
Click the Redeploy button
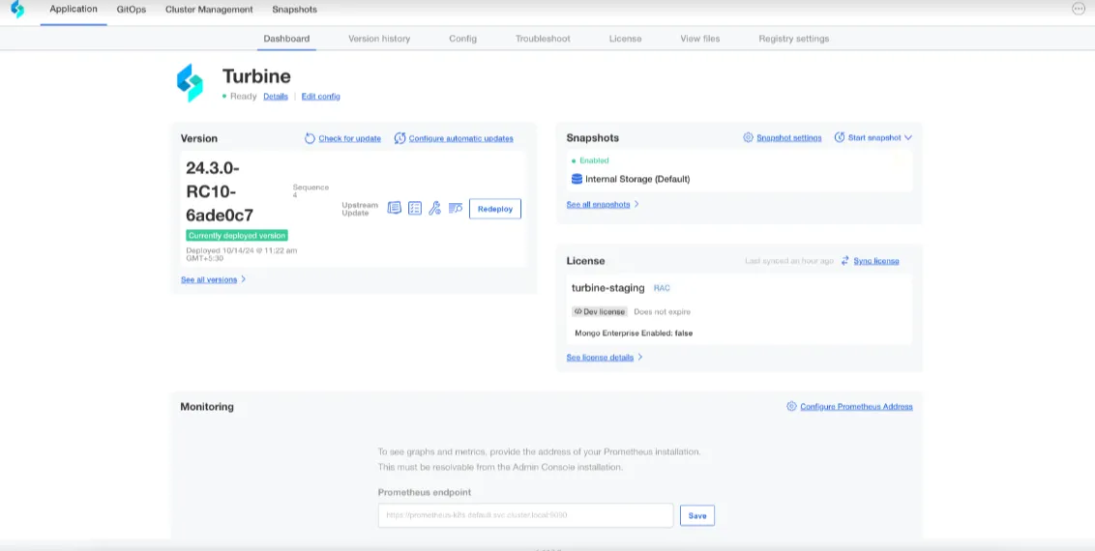click(x=495, y=209)
